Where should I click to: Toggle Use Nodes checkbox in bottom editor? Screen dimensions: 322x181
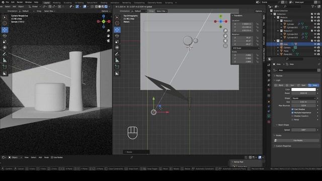pyautogui.click(x=52, y=157)
